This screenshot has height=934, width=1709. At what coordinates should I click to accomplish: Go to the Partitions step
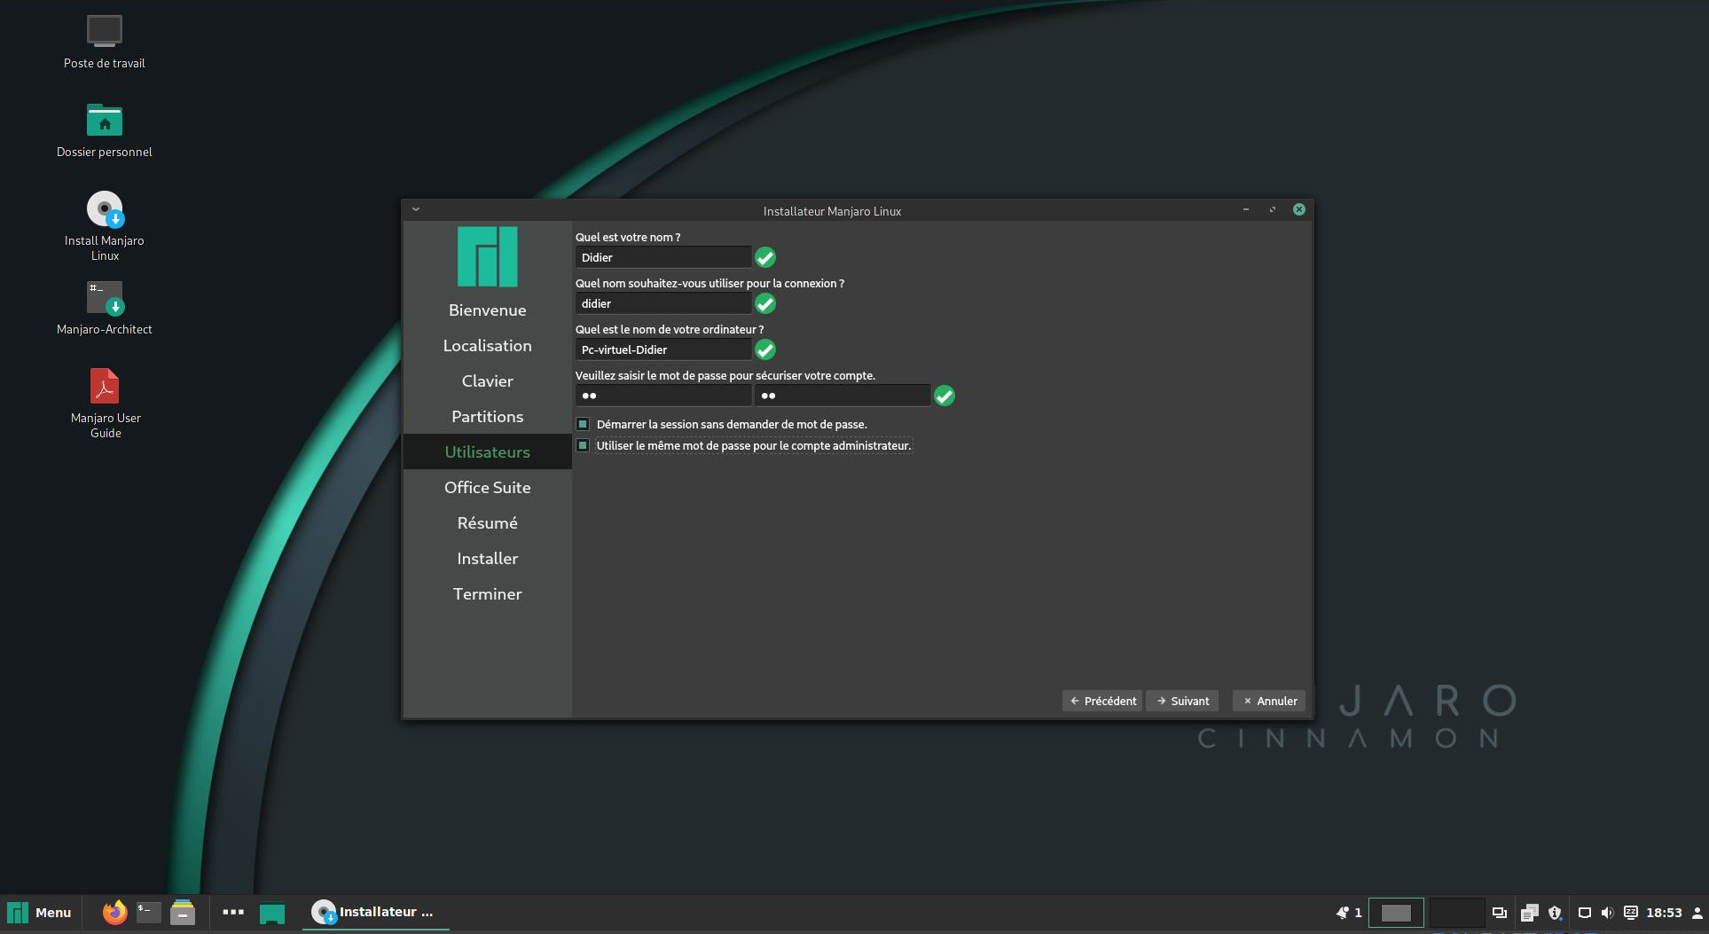(x=487, y=417)
